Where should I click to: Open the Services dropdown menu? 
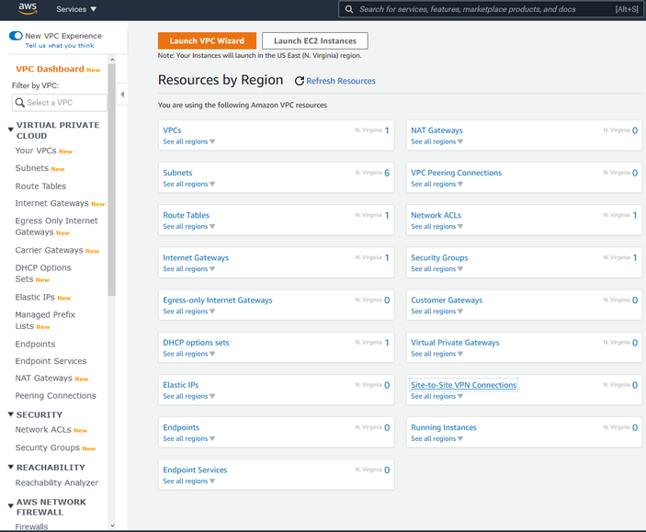coord(76,9)
